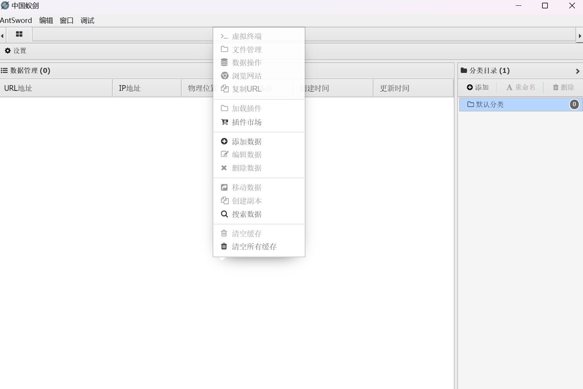
Task: Click the 添加 category button
Action: click(478, 87)
